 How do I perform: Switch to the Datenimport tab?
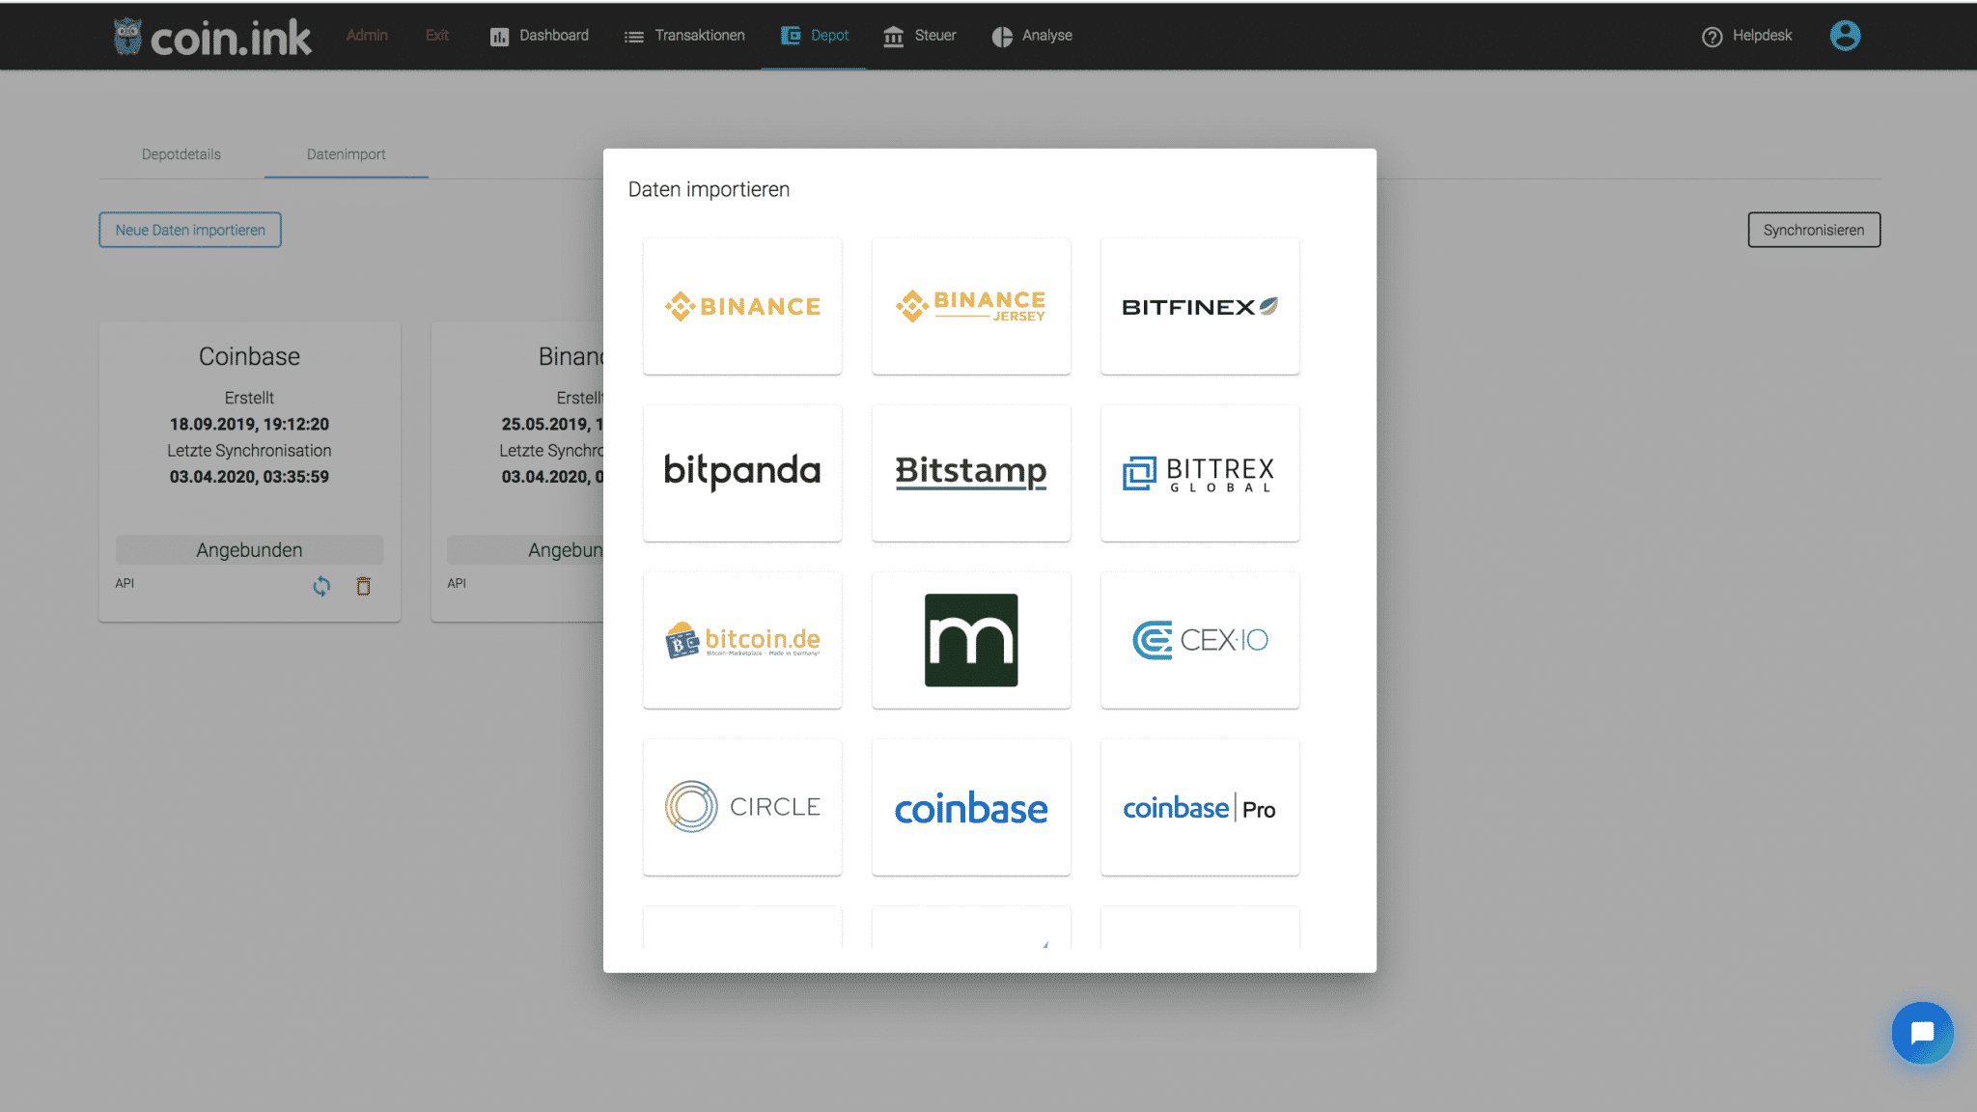point(347,154)
